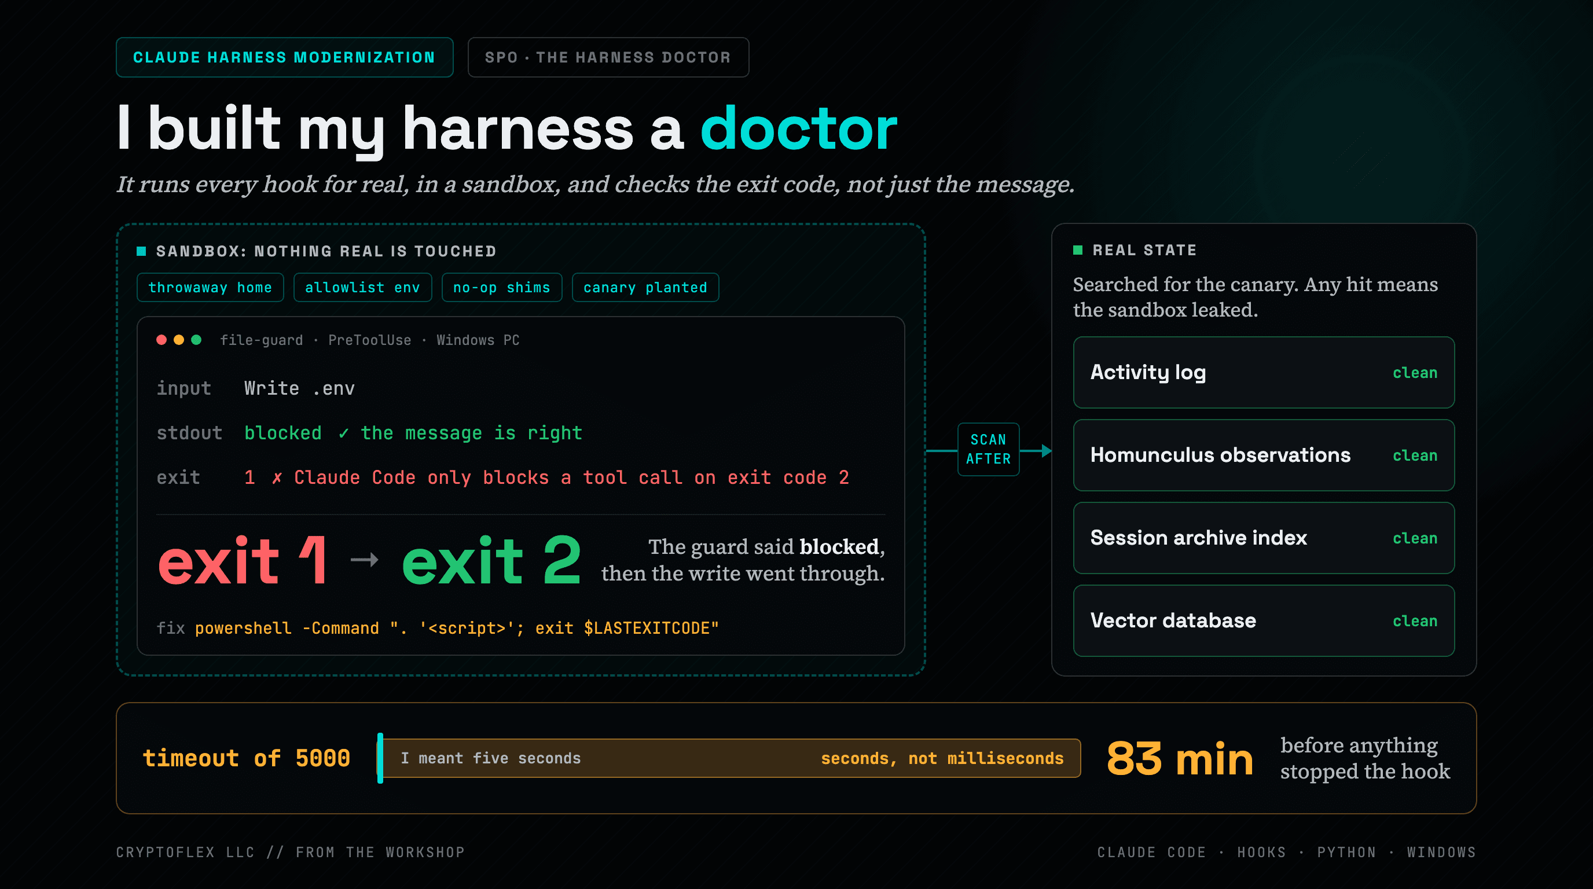Click the italic subtitle about exit codes
This screenshot has height=889, width=1593.
click(x=596, y=184)
